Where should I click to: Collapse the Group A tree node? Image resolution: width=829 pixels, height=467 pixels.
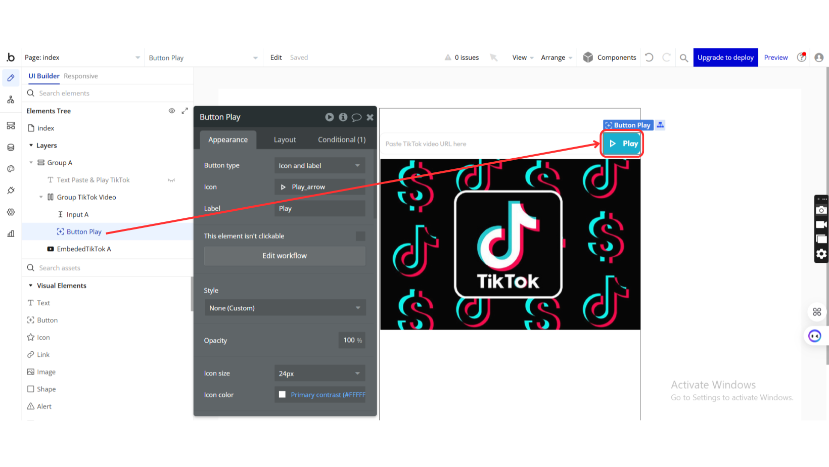(31, 163)
